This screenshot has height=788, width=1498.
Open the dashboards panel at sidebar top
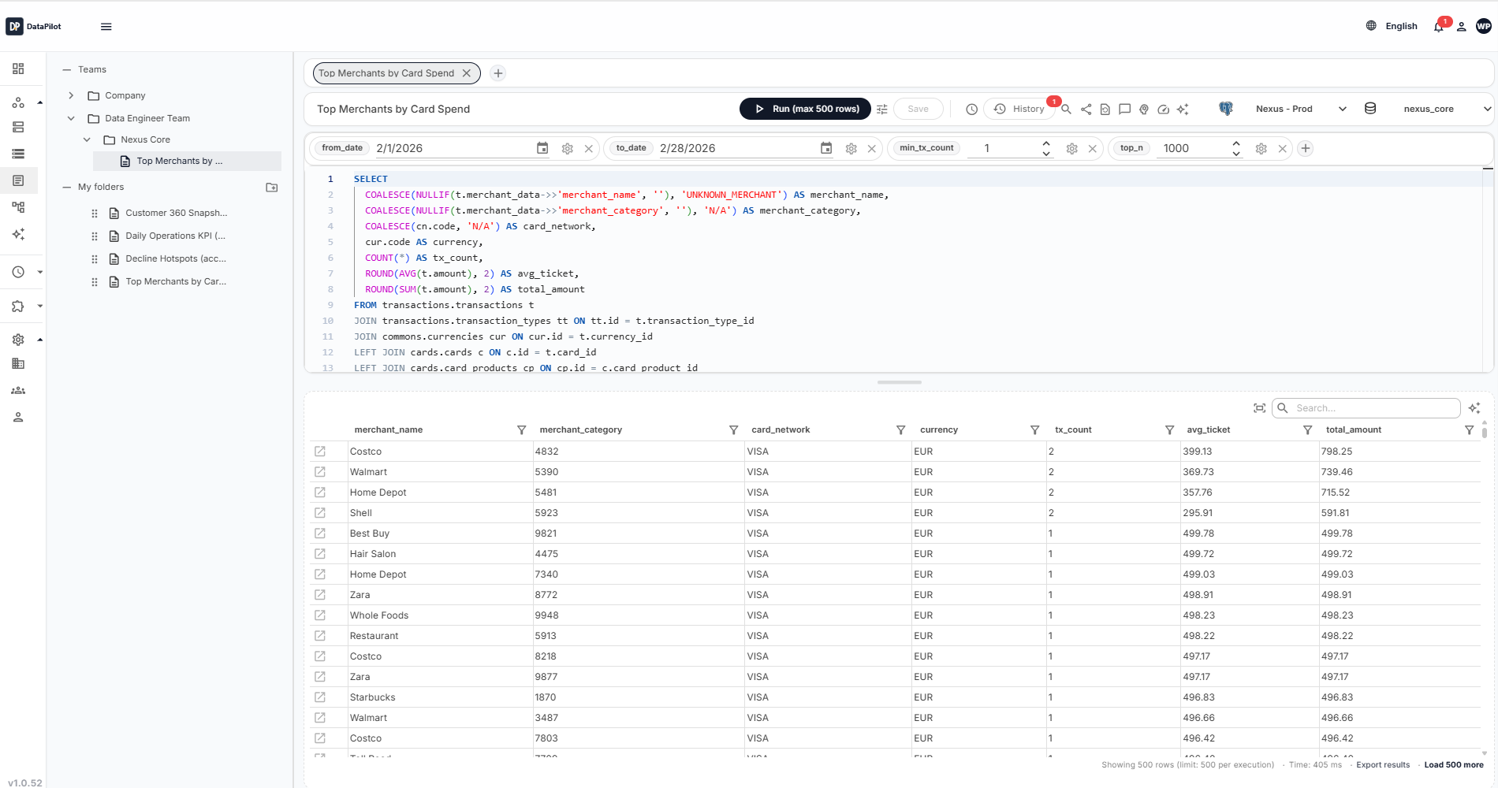(19, 69)
